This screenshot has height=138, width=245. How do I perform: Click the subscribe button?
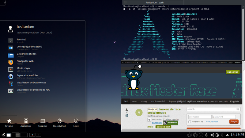pos(233,72)
